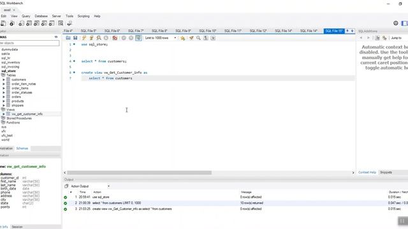The height and width of the screenshot is (229, 408).
Task: Expand the customers table node
Action: (x=4, y=80)
